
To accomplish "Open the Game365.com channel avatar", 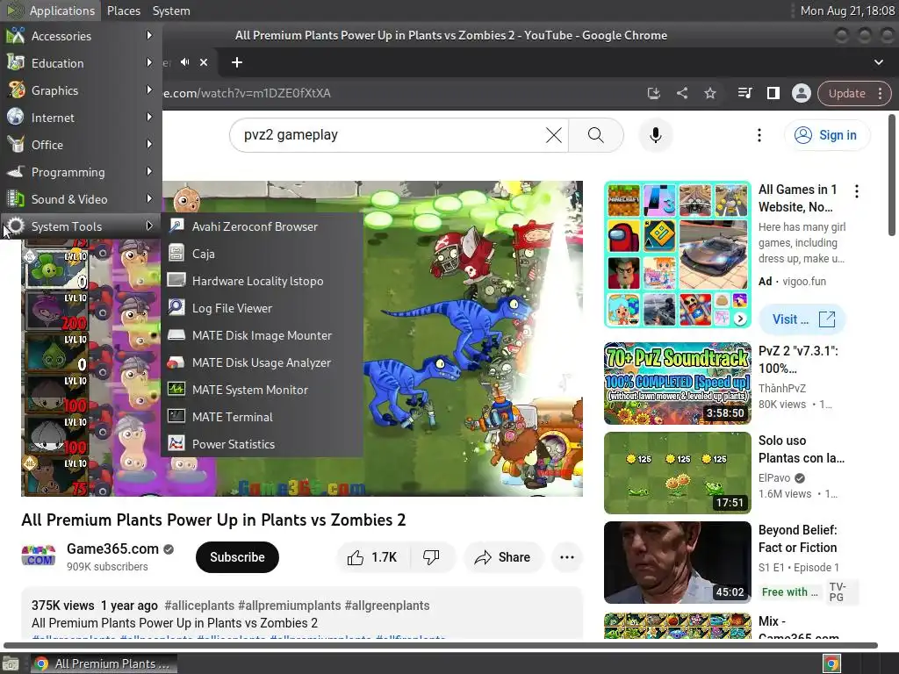I will [x=39, y=556].
